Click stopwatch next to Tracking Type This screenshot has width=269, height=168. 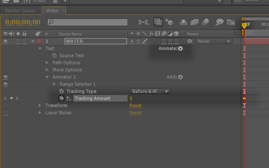pos(61,91)
